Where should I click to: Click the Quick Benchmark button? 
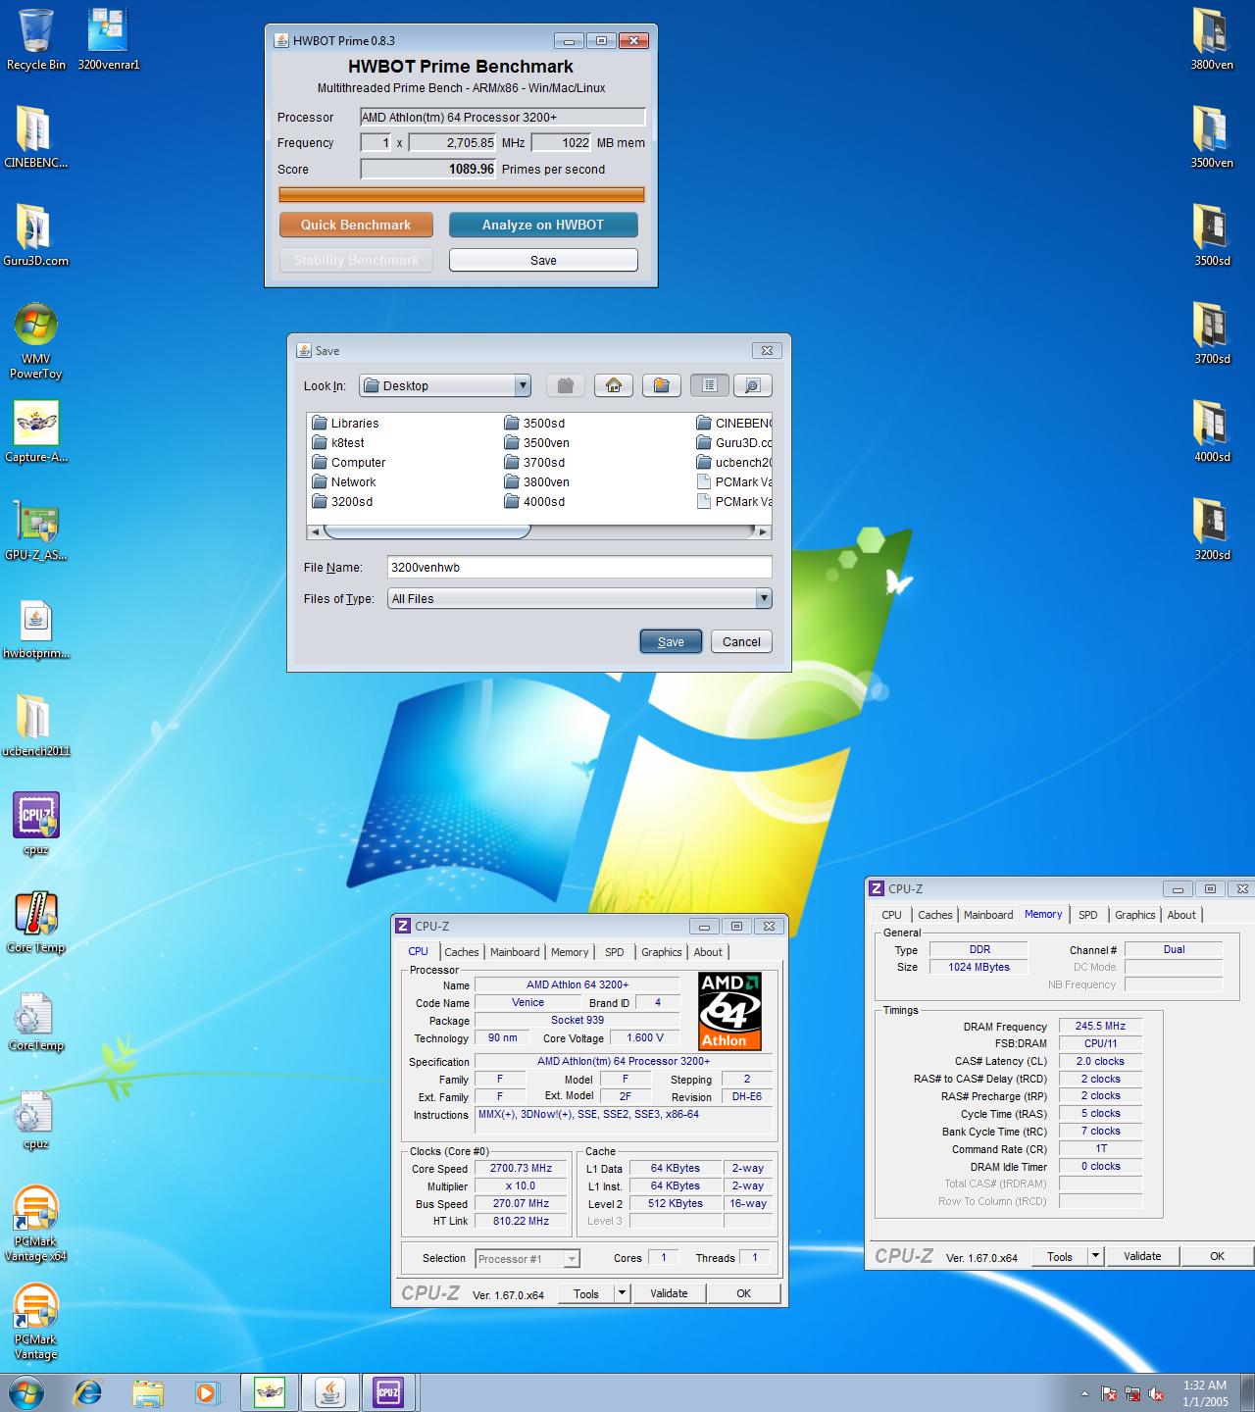[356, 225]
